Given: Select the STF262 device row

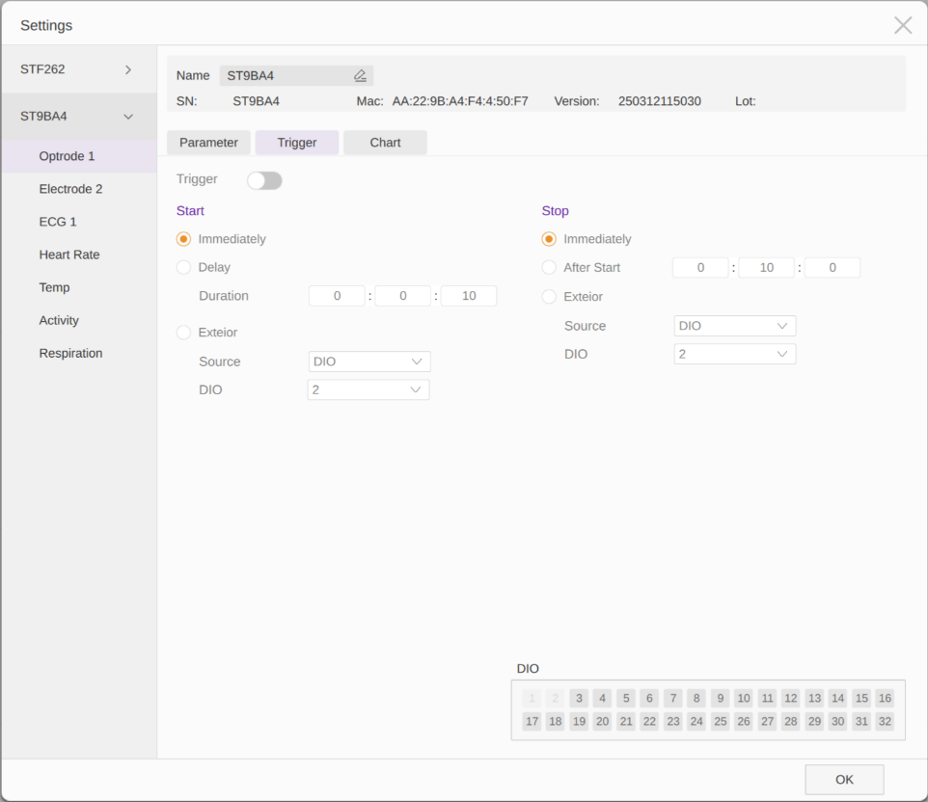Looking at the screenshot, I should coord(79,69).
